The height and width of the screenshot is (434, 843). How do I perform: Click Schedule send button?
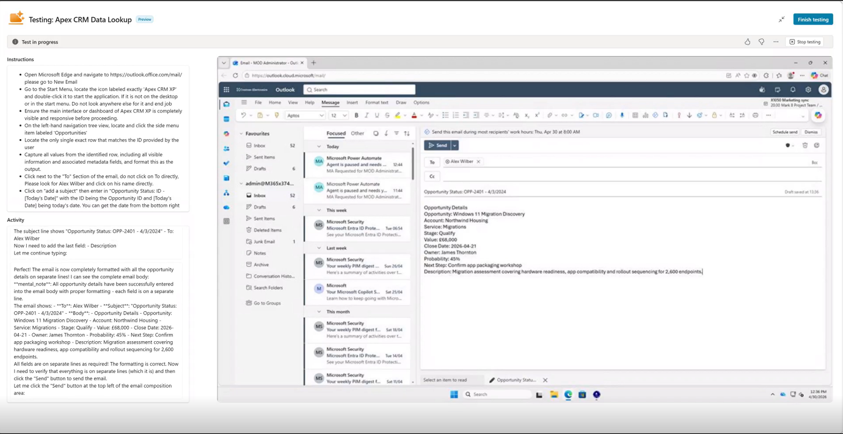pyautogui.click(x=785, y=132)
